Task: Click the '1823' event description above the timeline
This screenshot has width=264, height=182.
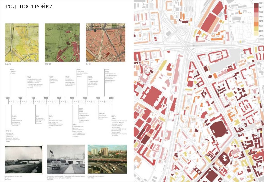Action: (x=54, y=79)
